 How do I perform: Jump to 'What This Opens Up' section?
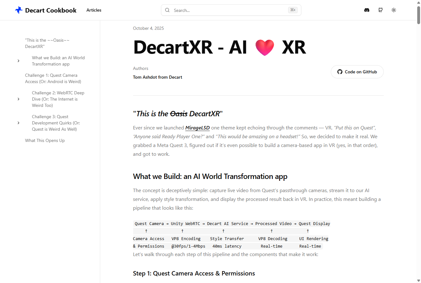pyautogui.click(x=45, y=140)
